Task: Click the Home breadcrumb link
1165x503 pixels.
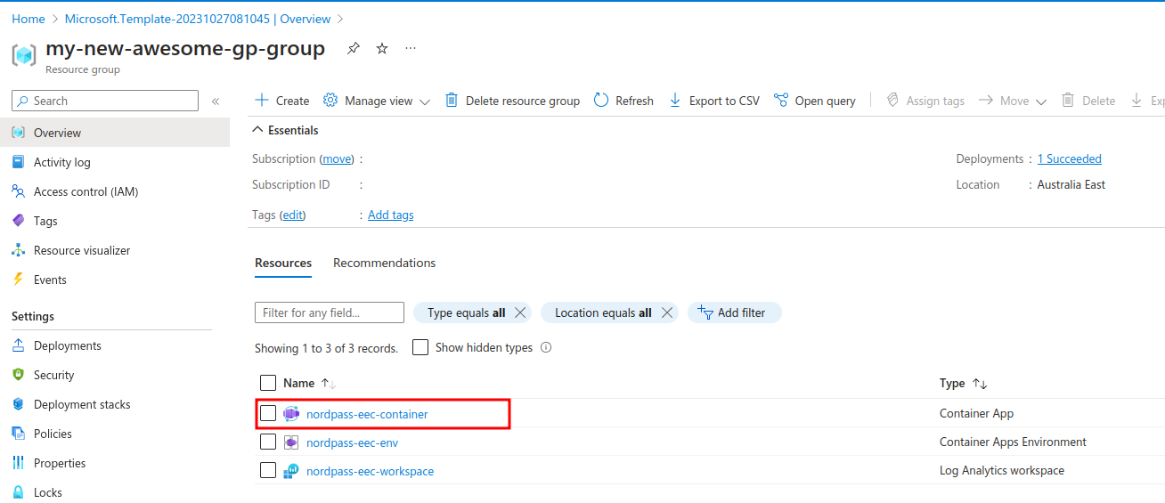Action: 29,19
